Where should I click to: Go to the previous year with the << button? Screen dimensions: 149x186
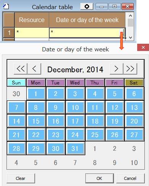tap(21, 69)
